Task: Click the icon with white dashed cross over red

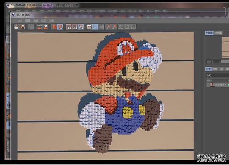Action: coord(39,27)
